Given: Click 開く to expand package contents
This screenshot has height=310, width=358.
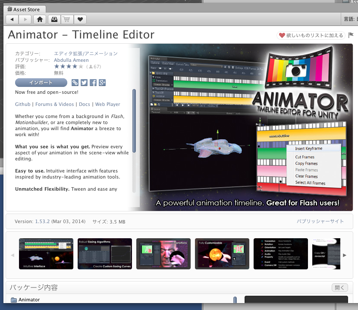Looking at the screenshot, I should tap(339, 288).
